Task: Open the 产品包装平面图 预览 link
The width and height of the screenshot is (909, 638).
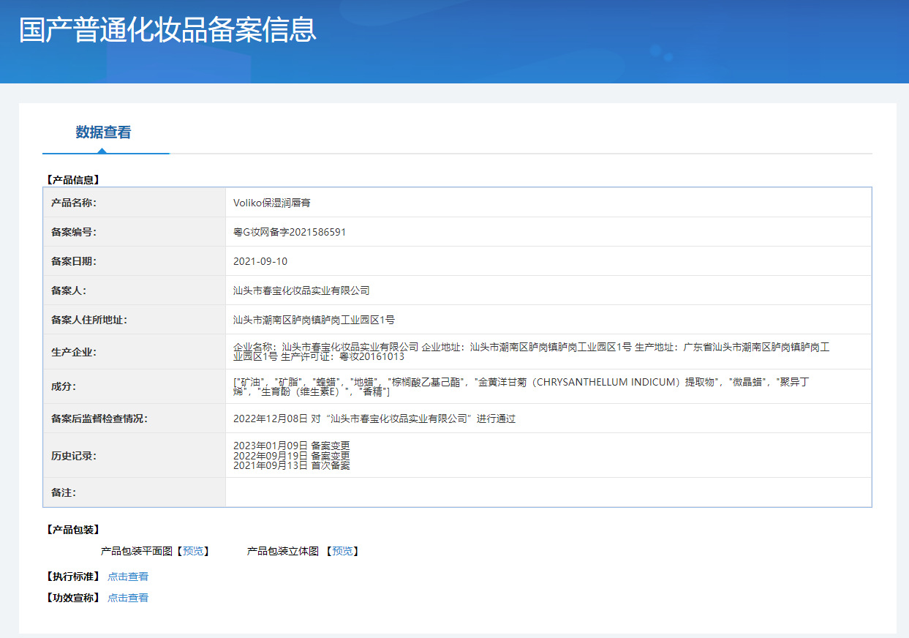Action: tap(193, 551)
